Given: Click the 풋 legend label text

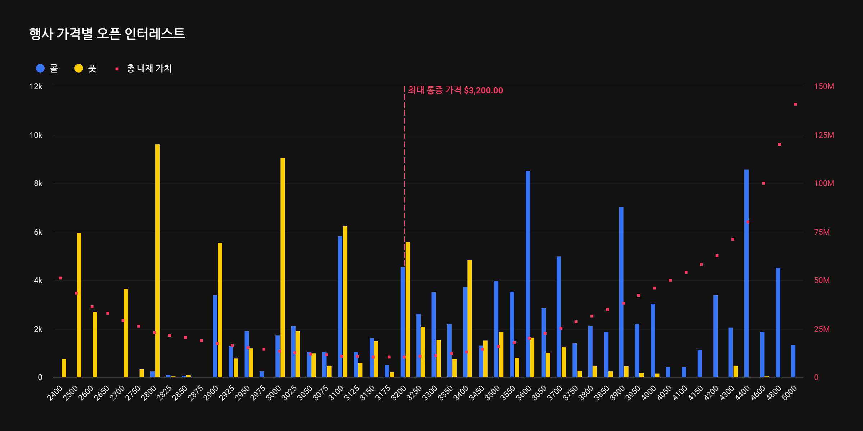Looking at the screenshot, I should [92, 68].
